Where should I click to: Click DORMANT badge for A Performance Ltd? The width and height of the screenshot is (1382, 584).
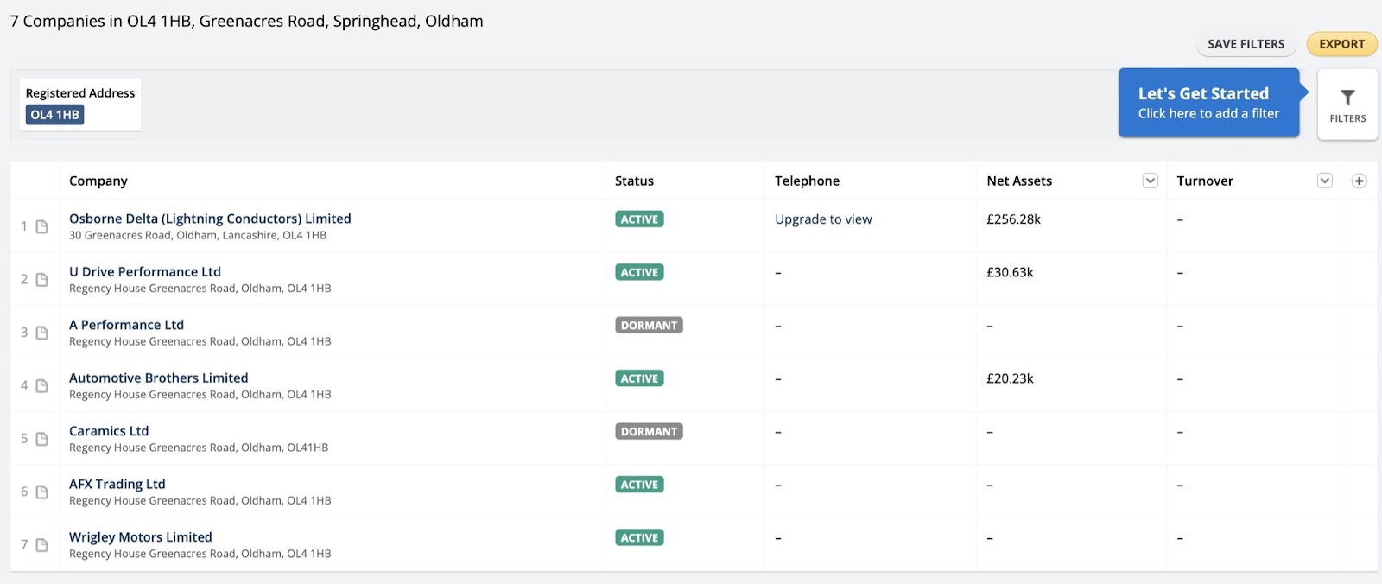[x=649, y=326]
